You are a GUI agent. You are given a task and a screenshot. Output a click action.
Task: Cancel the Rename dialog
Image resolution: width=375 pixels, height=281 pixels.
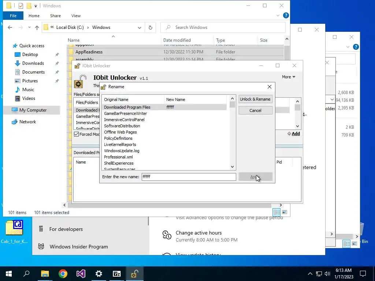click(255, 110)
